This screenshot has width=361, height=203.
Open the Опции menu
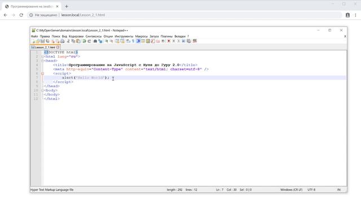click(108, 36)
